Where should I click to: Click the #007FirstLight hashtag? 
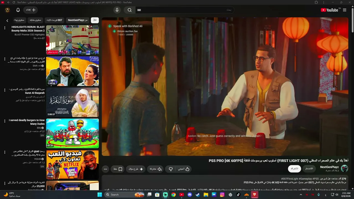tap(290, 179)
